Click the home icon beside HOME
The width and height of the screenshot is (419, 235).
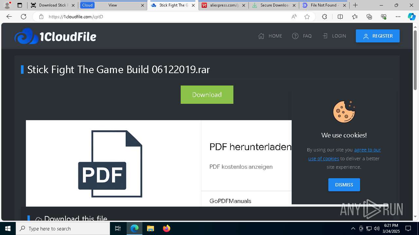click(261, 36)
